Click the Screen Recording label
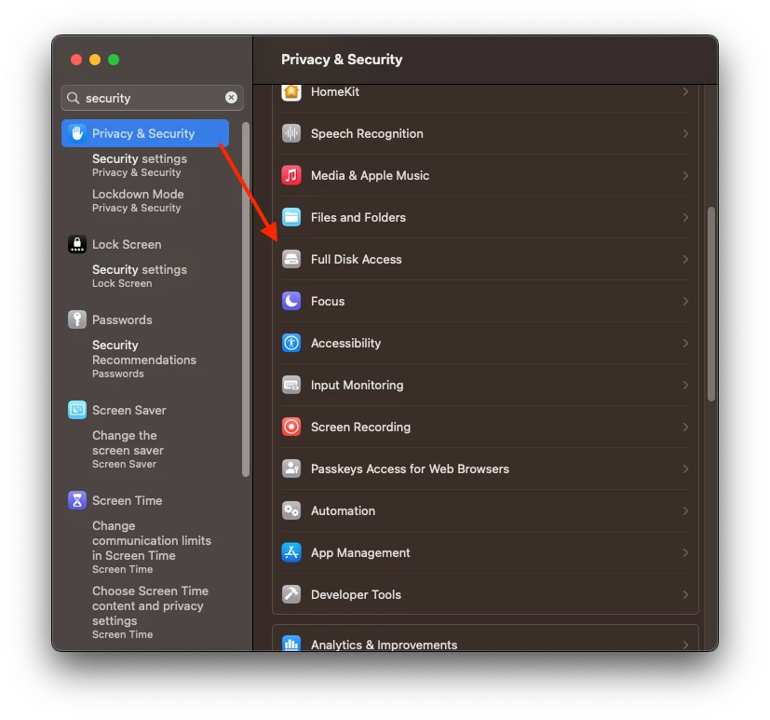This screenshot has height=720, width=770. click(x=360, y=427)
